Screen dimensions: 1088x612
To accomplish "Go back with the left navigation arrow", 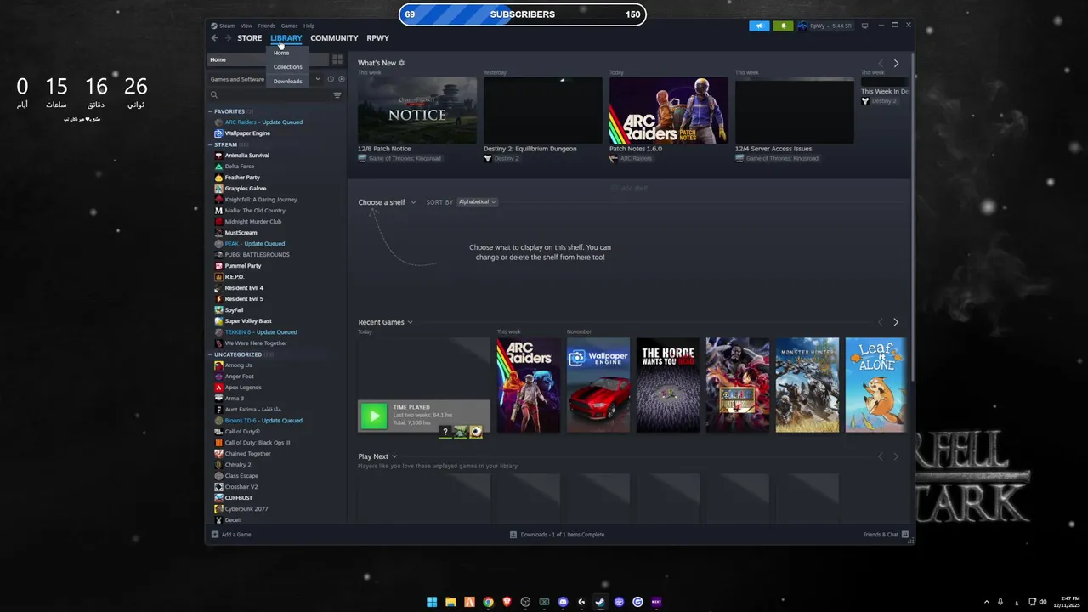I will (x=214, y=38).
